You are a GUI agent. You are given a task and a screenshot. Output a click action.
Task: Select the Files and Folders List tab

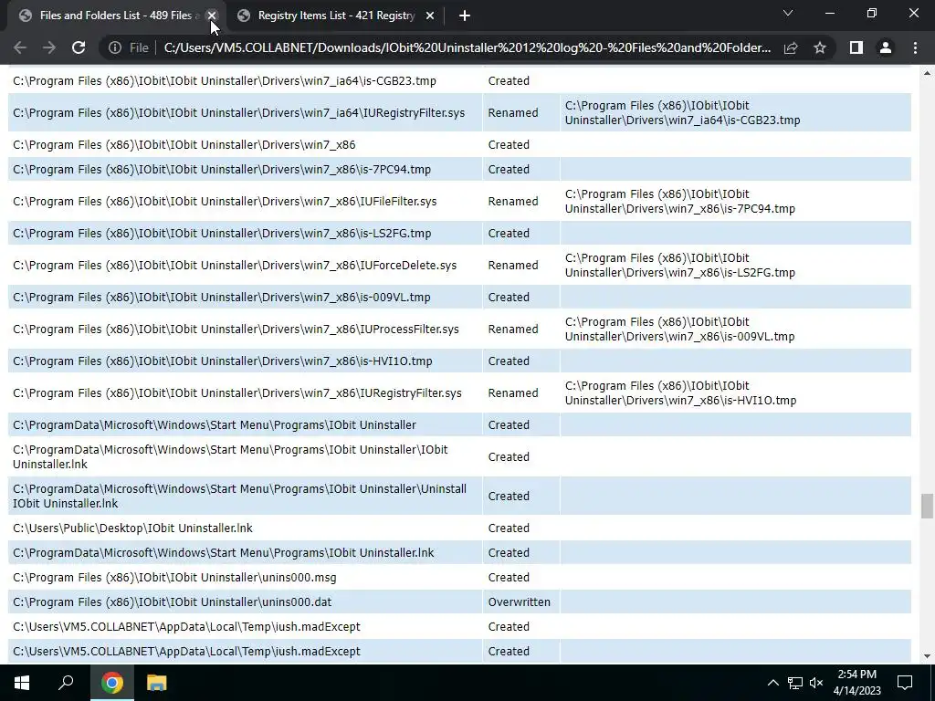(x=117, y=16)
